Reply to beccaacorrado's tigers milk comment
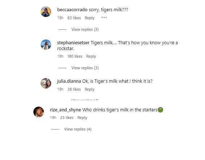 [90, 18]
